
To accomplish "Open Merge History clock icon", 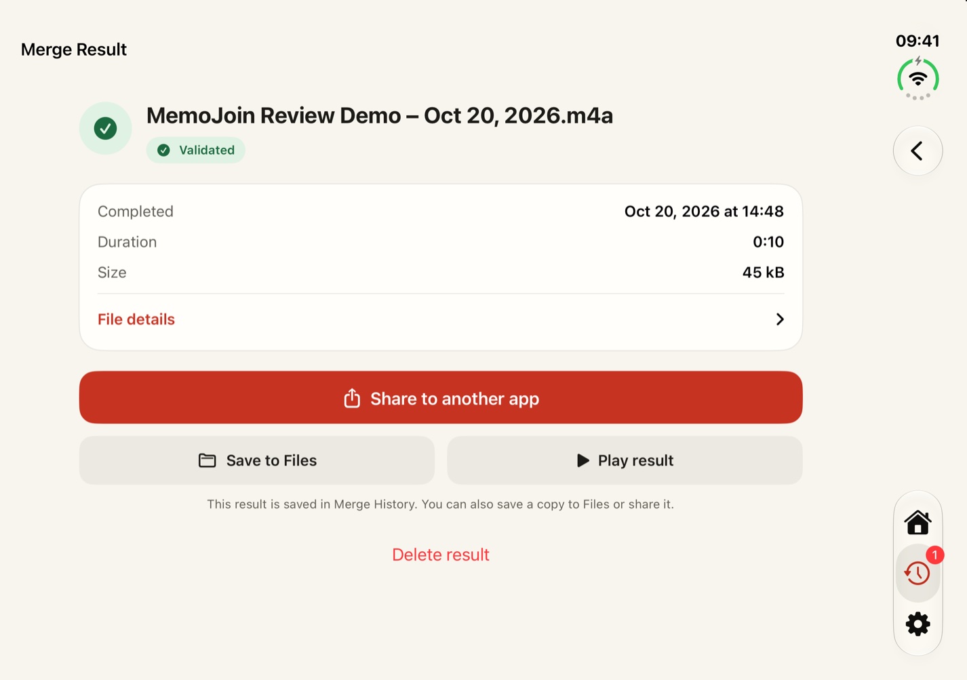I will coord(917,573).
